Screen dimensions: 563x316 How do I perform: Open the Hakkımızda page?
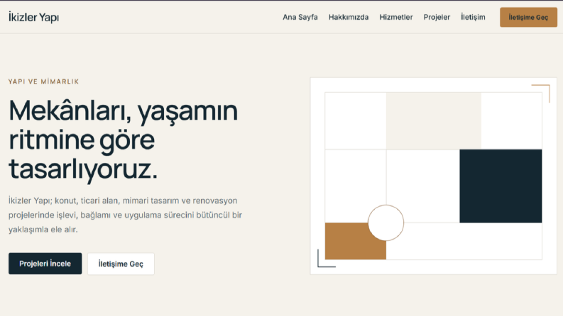point(349,17)
